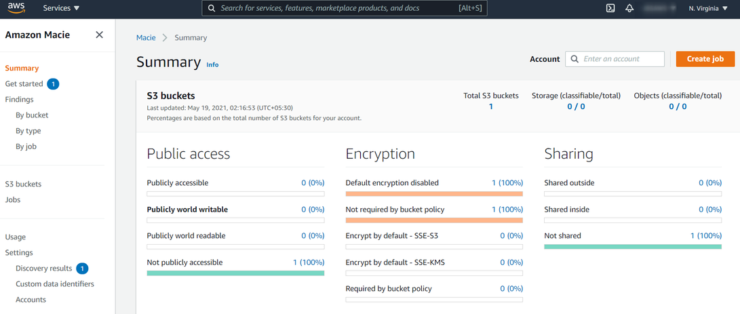
Task: Open the N. Virginia region selector
Action: click(x=708, y=9)
